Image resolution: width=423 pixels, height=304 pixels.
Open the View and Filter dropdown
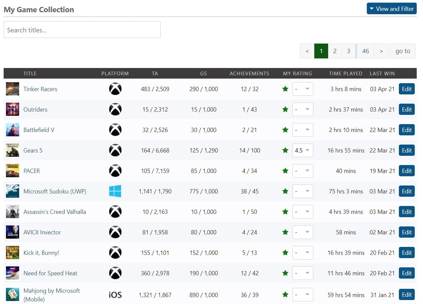pyautogui.click(x=392, y=9)
